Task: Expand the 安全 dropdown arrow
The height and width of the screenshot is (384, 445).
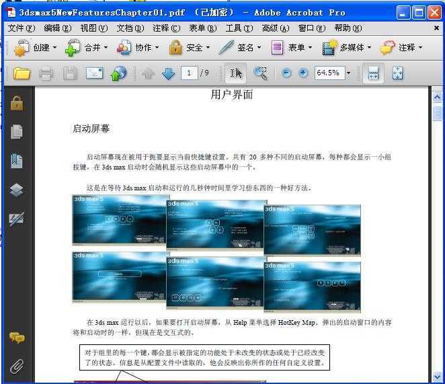Action: point(208,48)
